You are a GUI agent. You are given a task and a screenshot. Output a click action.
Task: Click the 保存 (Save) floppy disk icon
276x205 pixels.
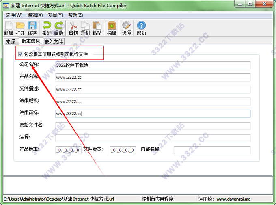click(x=32, y=25)
